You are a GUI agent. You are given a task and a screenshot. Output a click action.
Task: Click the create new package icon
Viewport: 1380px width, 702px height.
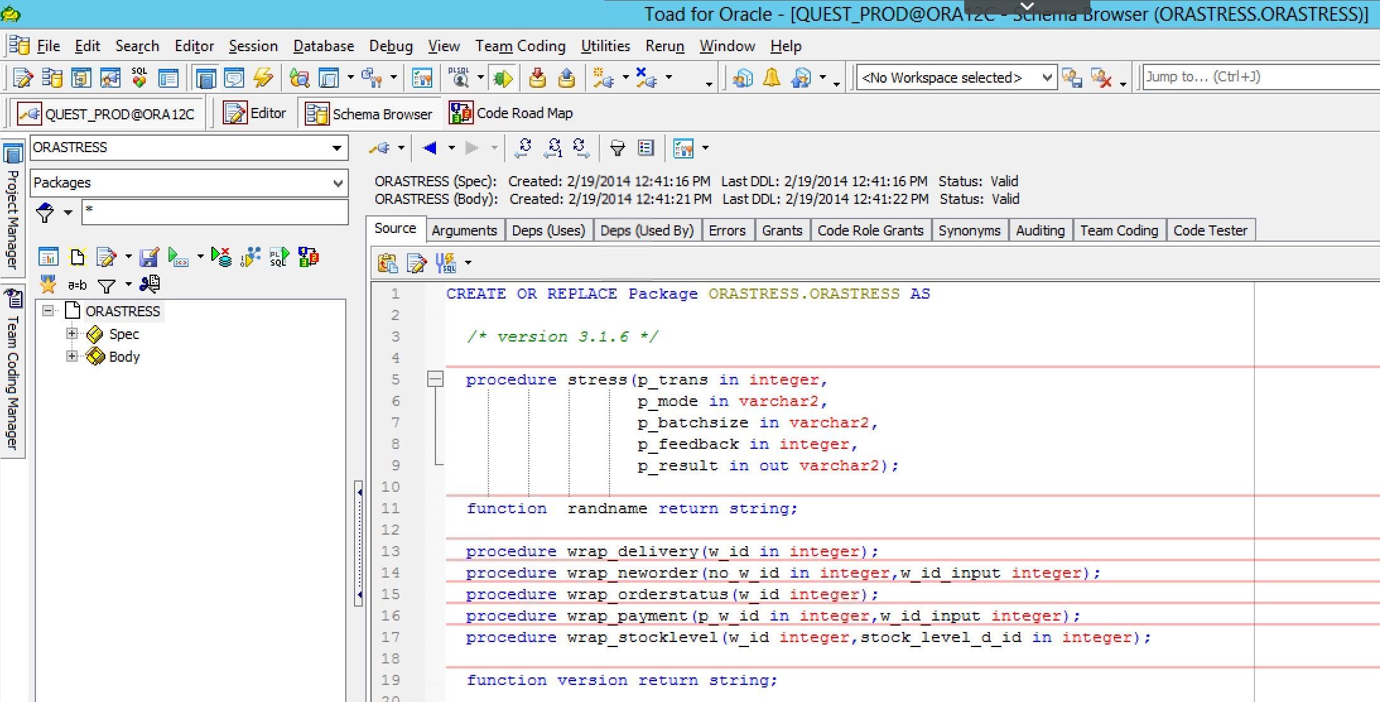78,257
